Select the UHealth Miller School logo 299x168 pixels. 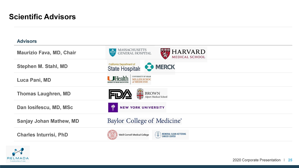[x=129, y=79]
